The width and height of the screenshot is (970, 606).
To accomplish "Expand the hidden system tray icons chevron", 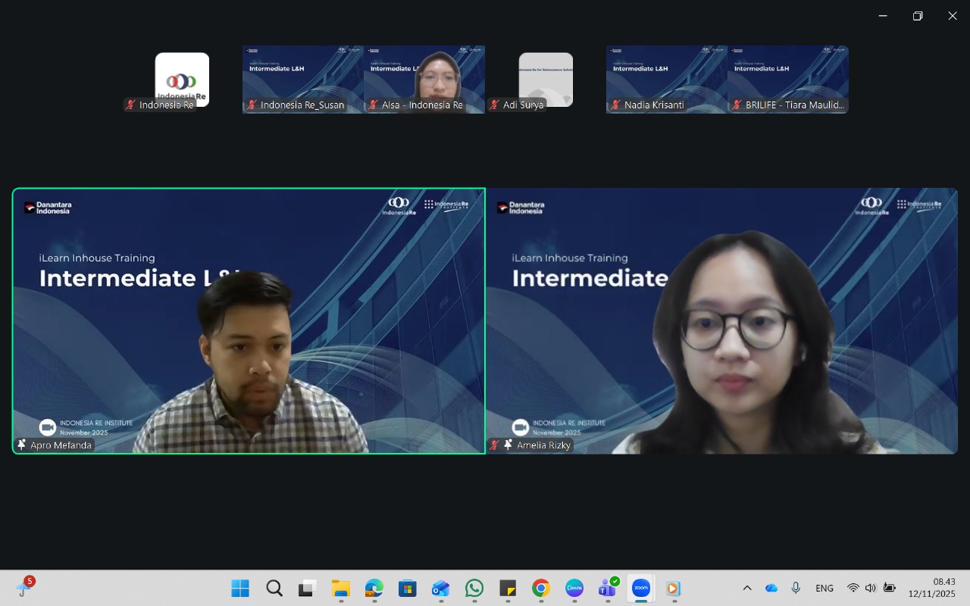I will [x=747, y=589].
